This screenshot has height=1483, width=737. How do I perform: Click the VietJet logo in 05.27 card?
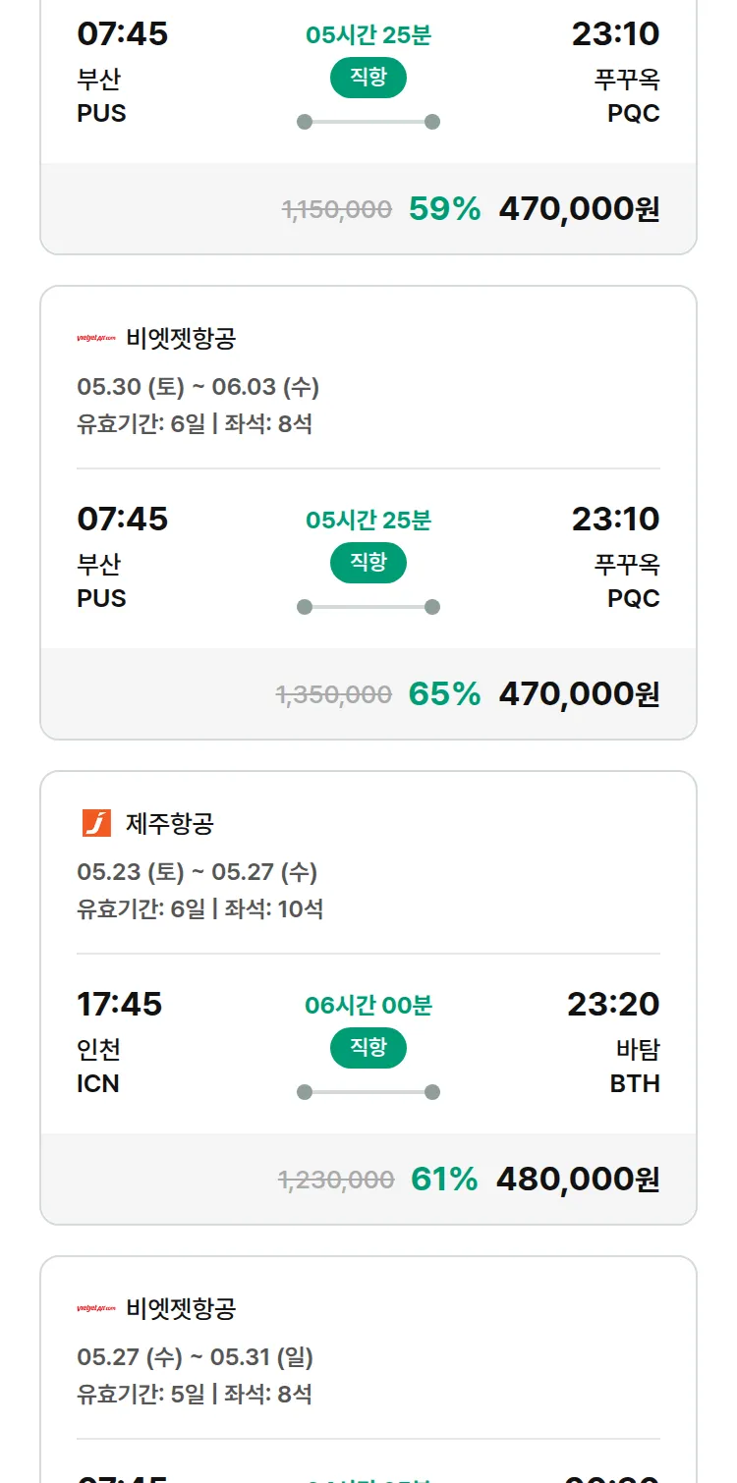point(96,1309)
